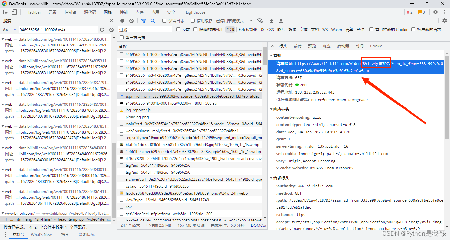Click the 过滤 filter input field
This screenshot has height=240, width=450.
[146, 30]
